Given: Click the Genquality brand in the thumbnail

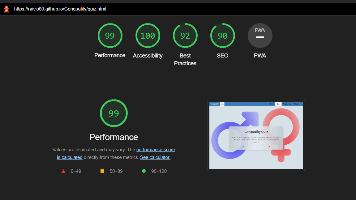Looking at the screenshot, I should coord(215,104).
